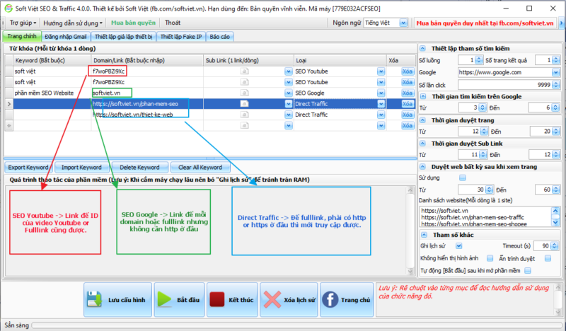Uncheck the Ghi lịch sử checkbox
The width and height of the screenshot is (566, 331).
(x=458, y=246)
